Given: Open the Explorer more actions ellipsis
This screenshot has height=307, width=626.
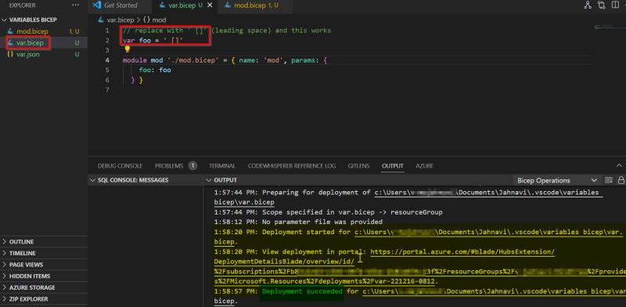Looking at the screenshot, I should tap(75, 5).
